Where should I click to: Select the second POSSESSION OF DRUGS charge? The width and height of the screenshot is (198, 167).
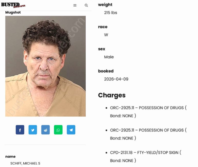tap(148, 134)
